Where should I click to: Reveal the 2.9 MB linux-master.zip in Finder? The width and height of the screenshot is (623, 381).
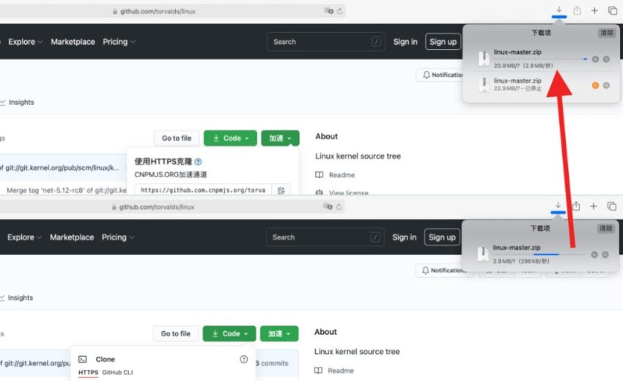(605, 255)
